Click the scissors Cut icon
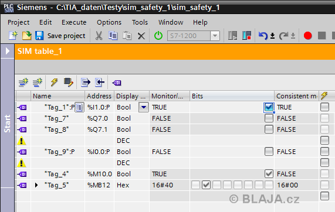 pyautogui.click(x=99, y=36)
